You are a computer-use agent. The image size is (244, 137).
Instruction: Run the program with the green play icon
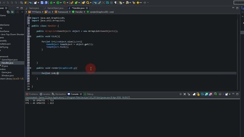pyautogui.click(x=58, y=3)
